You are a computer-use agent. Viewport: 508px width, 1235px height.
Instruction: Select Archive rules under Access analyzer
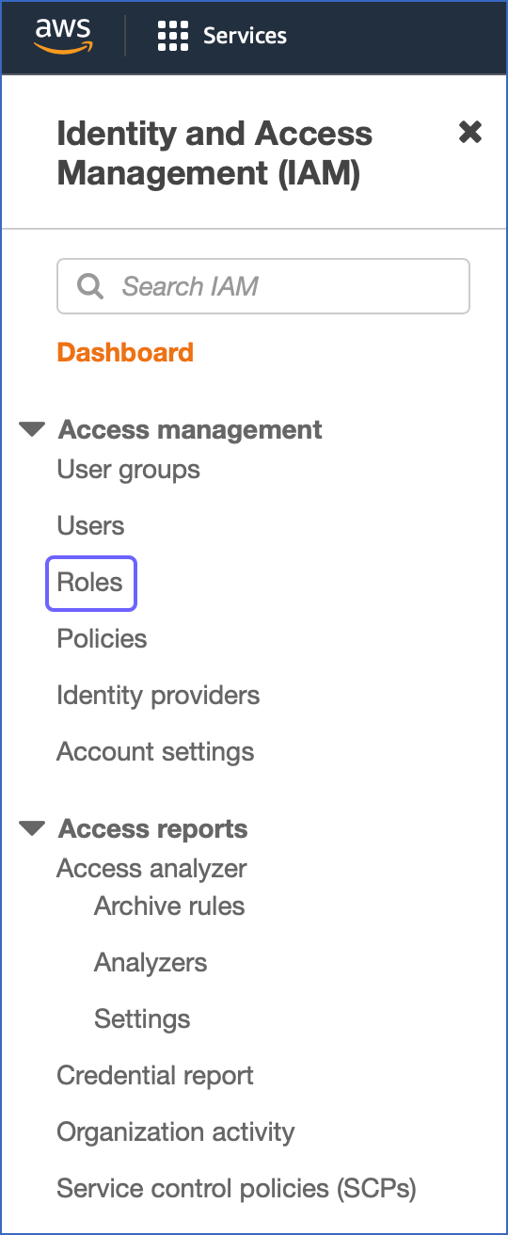click(x=170, y=906)
